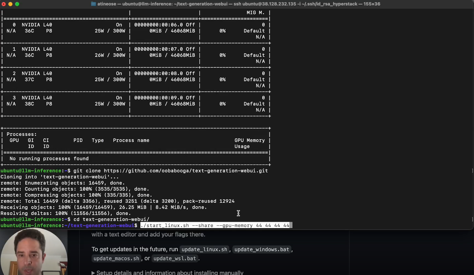Click the terminal window title text
The height and width of the screenshot is (275, 474).
click(x=239, y=4)
